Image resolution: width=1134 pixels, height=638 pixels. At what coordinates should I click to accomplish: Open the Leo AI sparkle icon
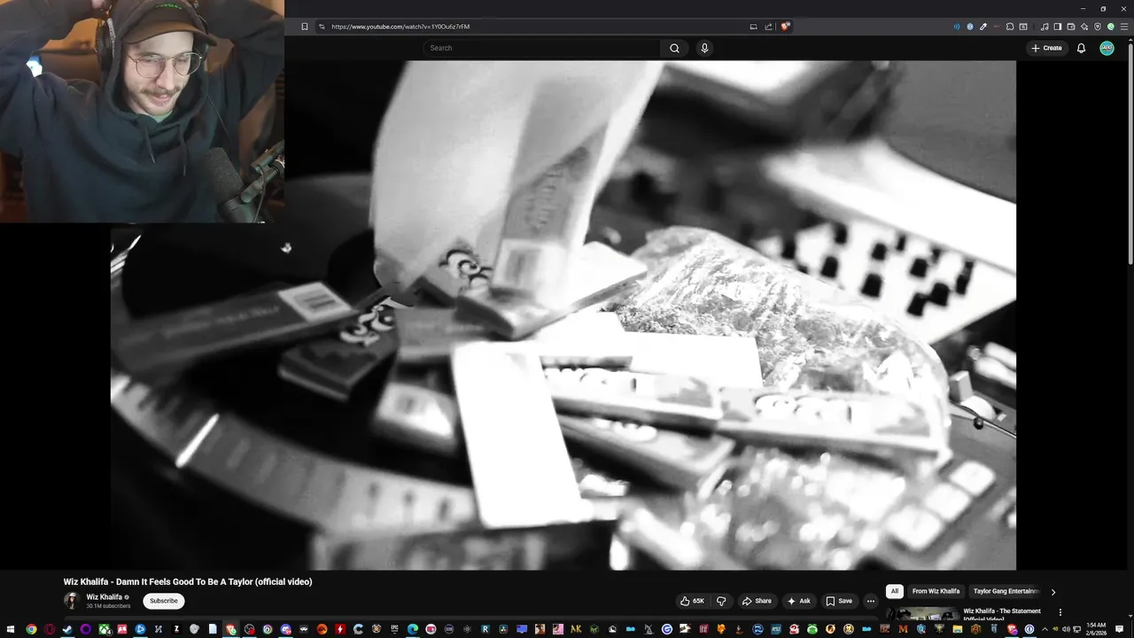coord(1084,27)
